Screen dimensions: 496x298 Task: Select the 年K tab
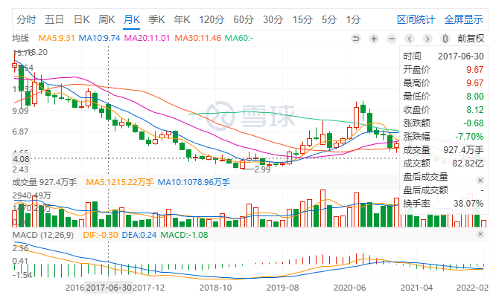click(x=182, y=19)
